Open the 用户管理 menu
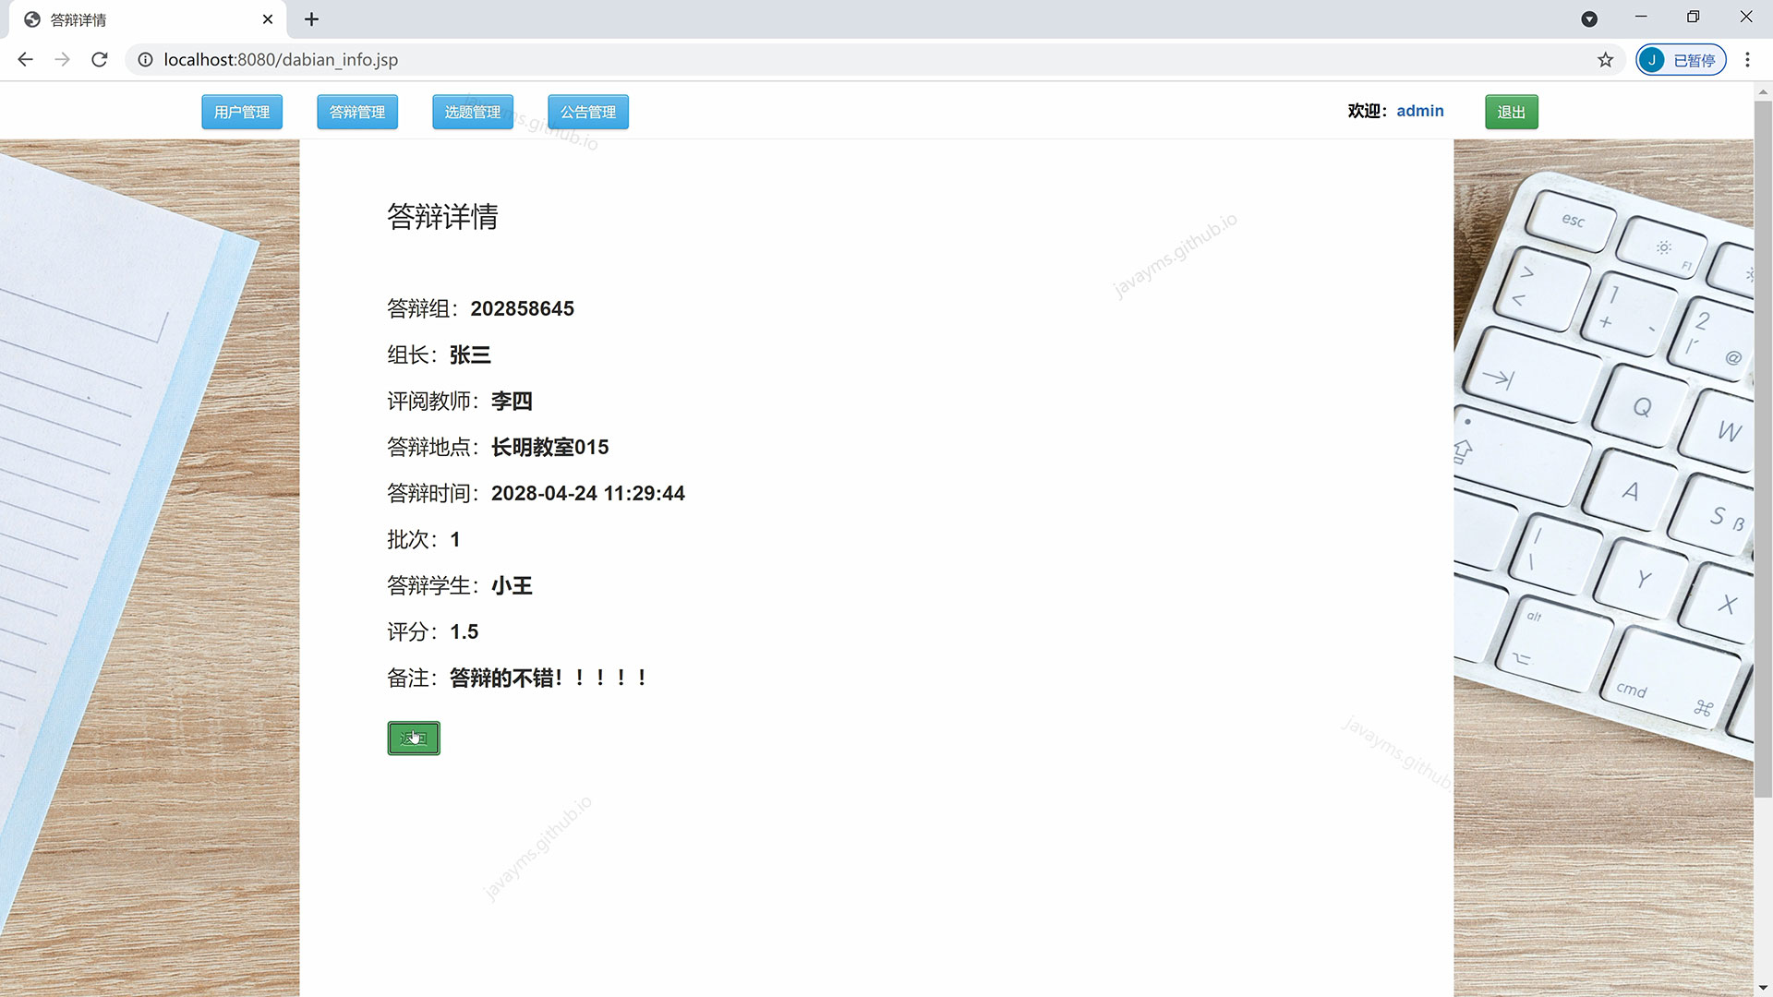 click(242, 112)
